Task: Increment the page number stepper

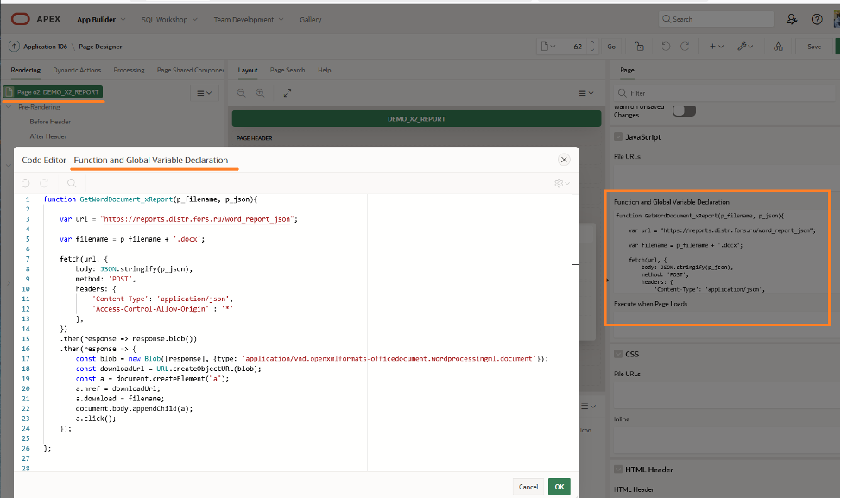Action: [x=592, y=43]
